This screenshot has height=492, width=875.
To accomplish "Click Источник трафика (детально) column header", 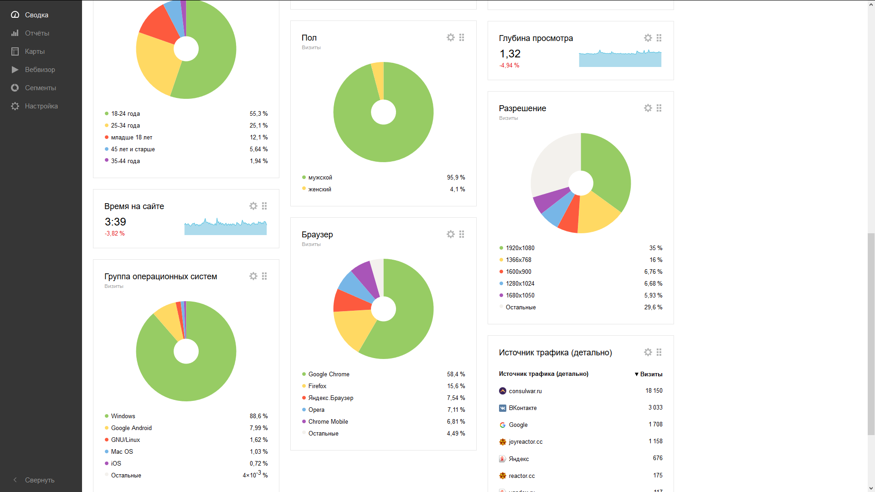I will 543,374.
